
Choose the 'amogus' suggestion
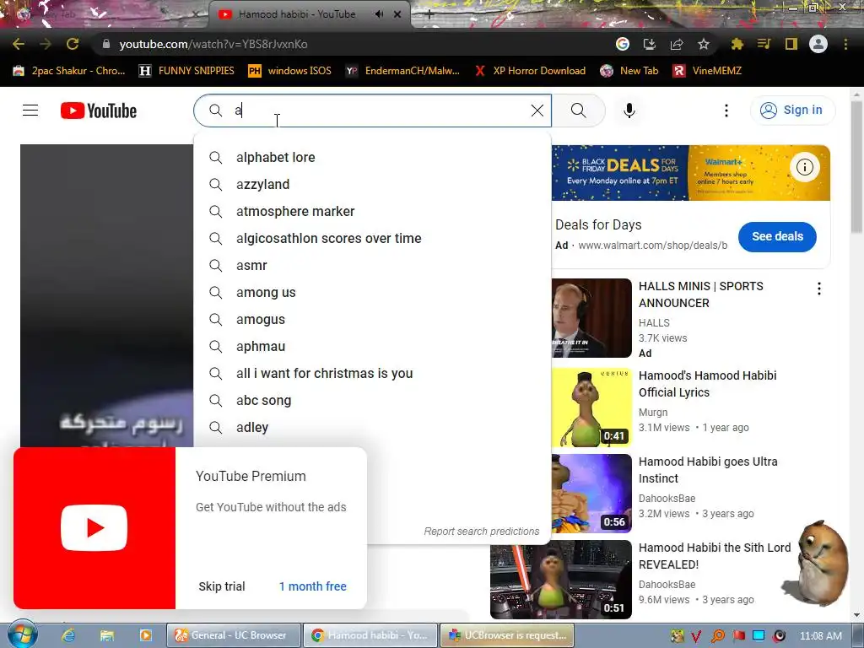[x=372, y=320]
